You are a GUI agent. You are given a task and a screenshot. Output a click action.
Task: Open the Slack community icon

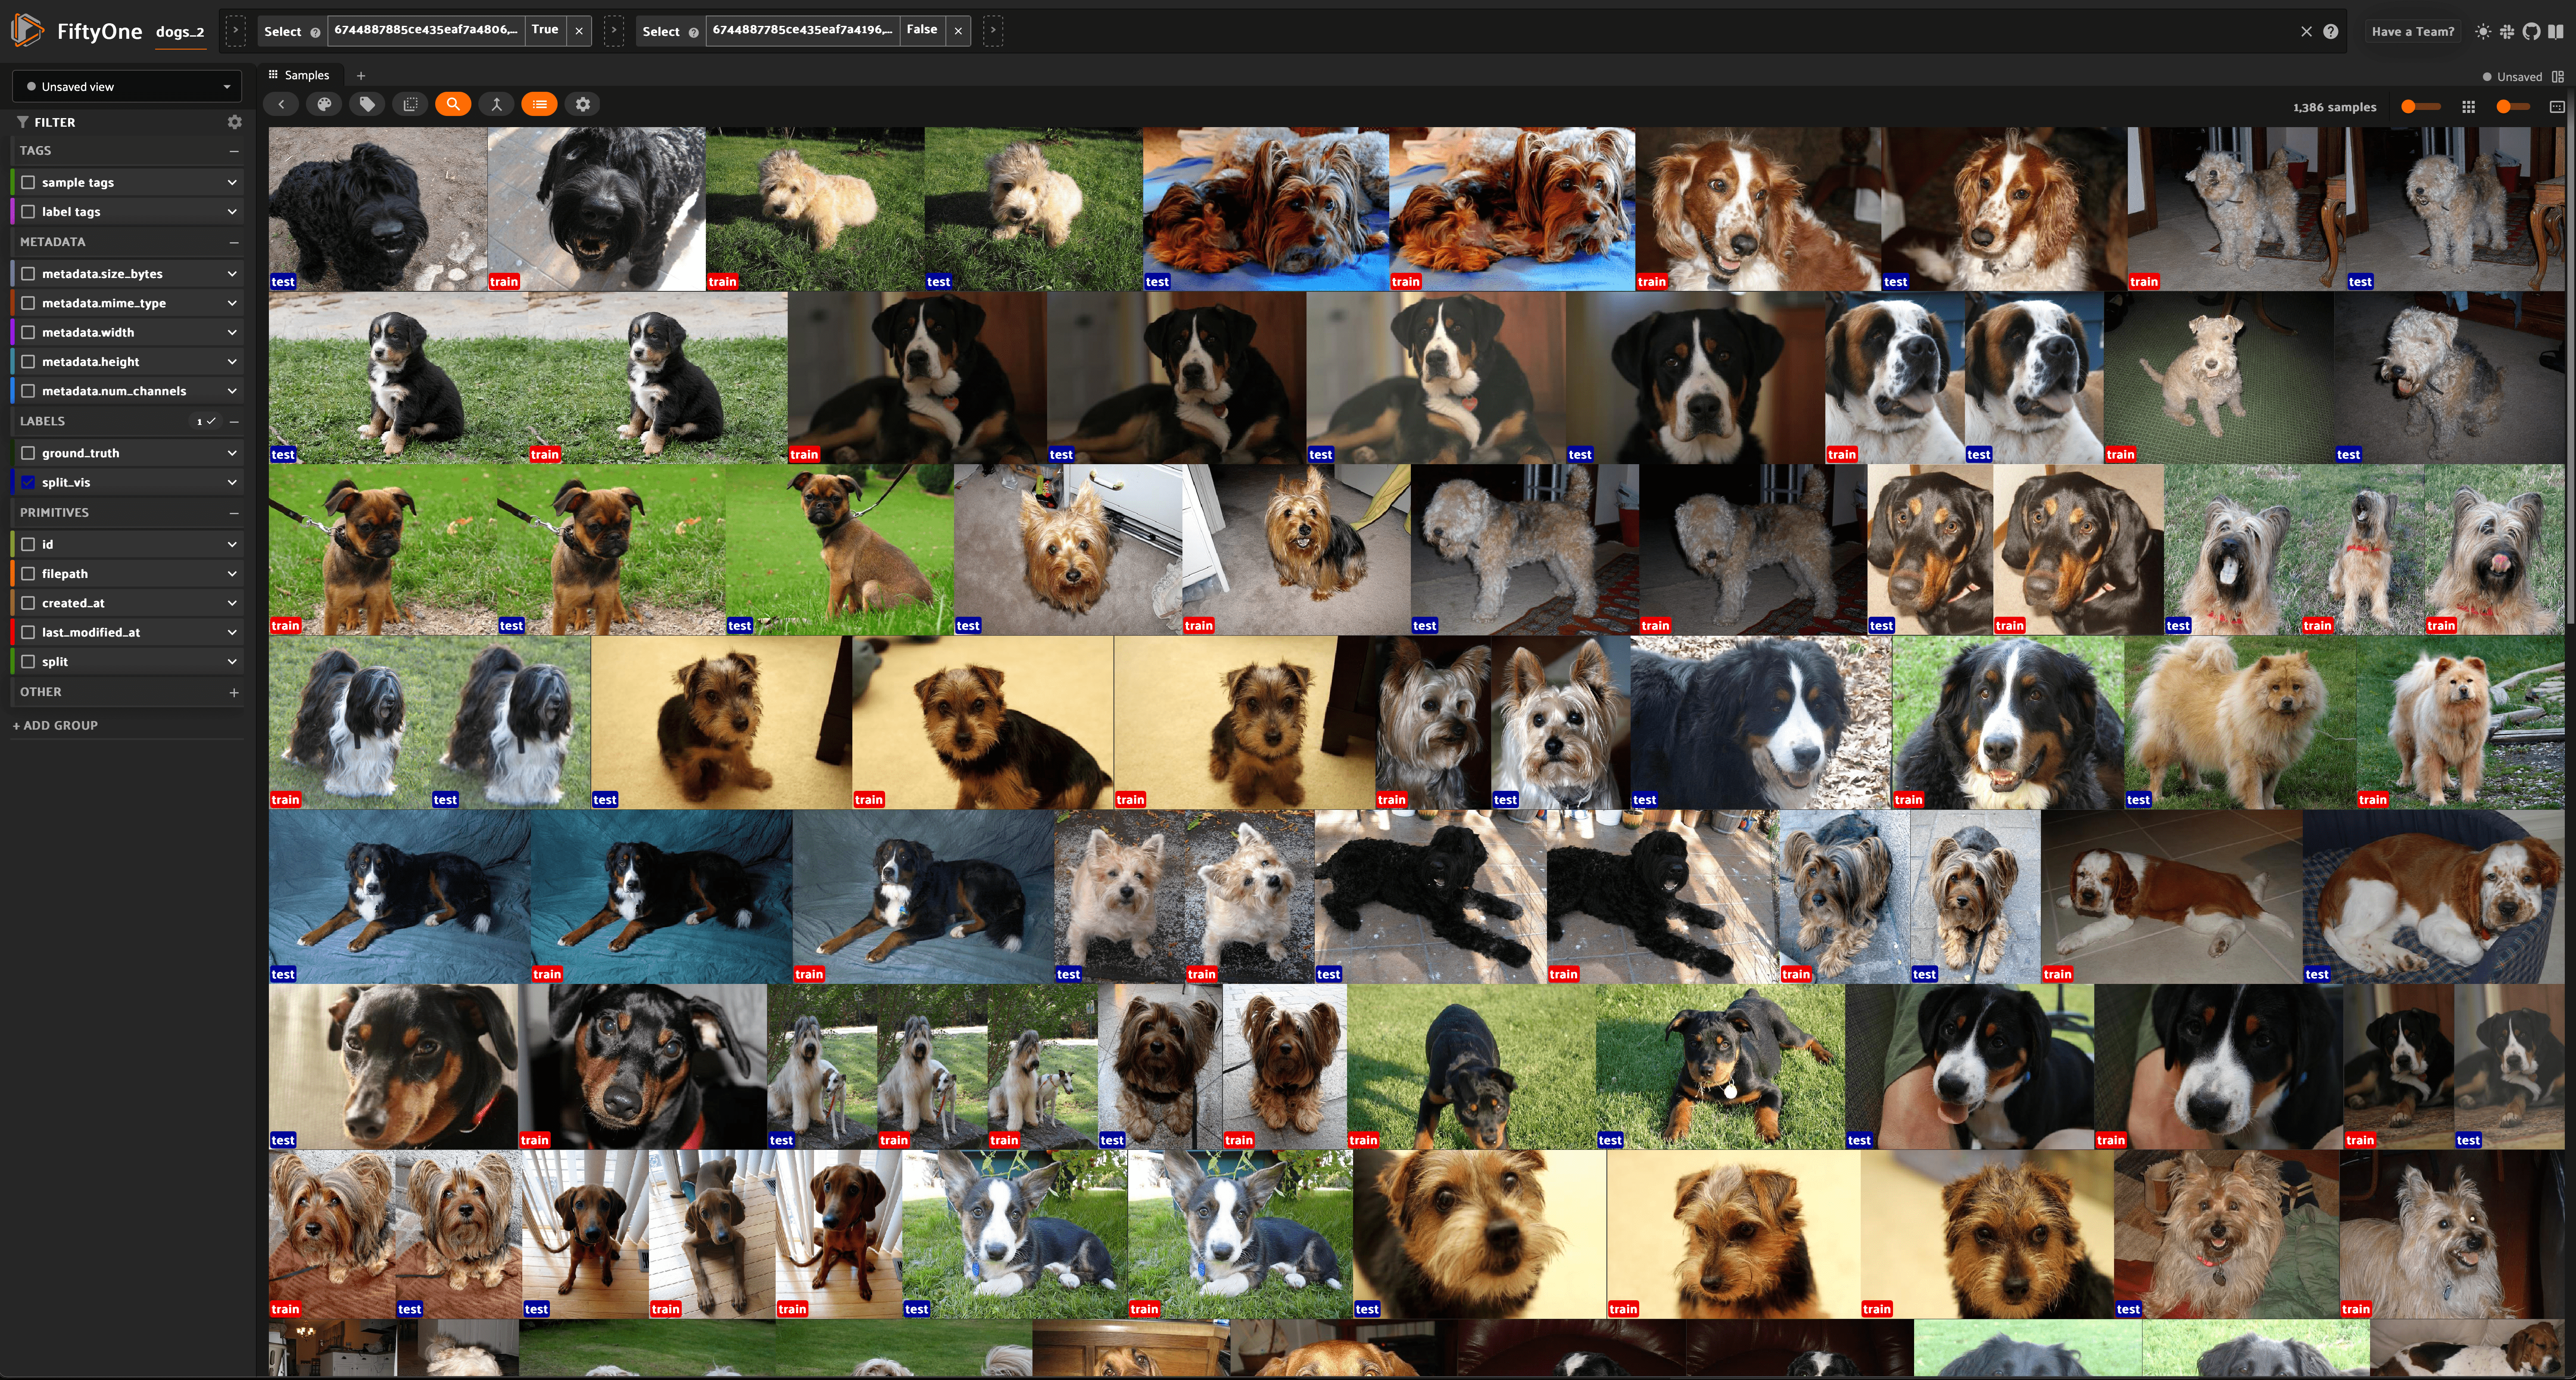[2507, 31]
